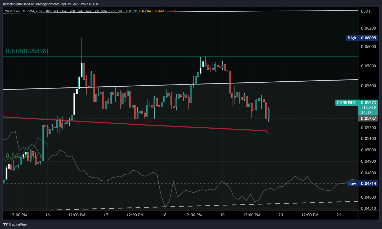This screenshot has height=229, width=382.
Task: Select the yellow MA value 0.03604
Action: point(145,11)
